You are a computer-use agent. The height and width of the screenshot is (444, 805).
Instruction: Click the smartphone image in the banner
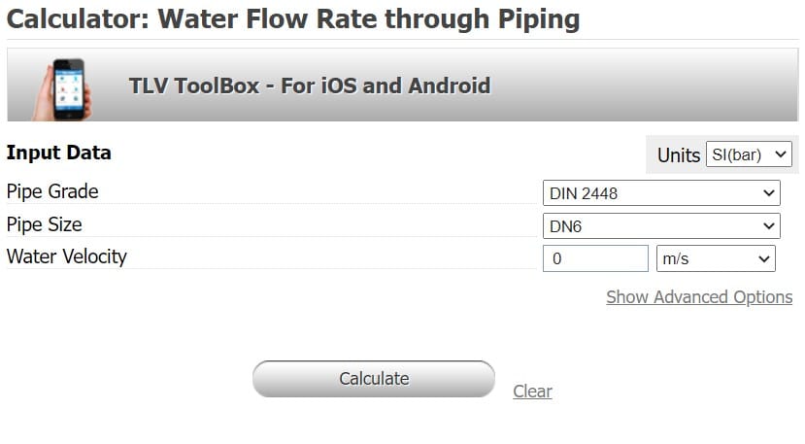coord(62,89)
